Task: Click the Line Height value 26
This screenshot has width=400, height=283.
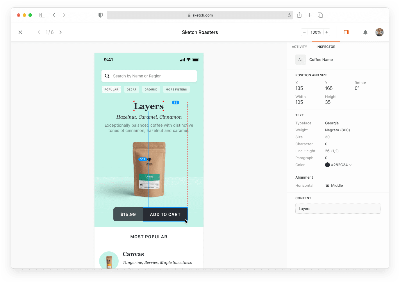Action: [327, 151]
